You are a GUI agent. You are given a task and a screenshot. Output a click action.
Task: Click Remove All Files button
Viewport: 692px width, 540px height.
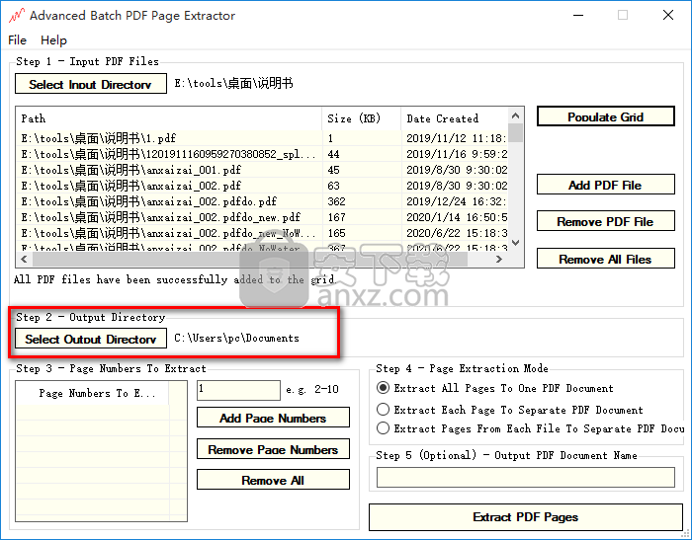coord(605,259)
